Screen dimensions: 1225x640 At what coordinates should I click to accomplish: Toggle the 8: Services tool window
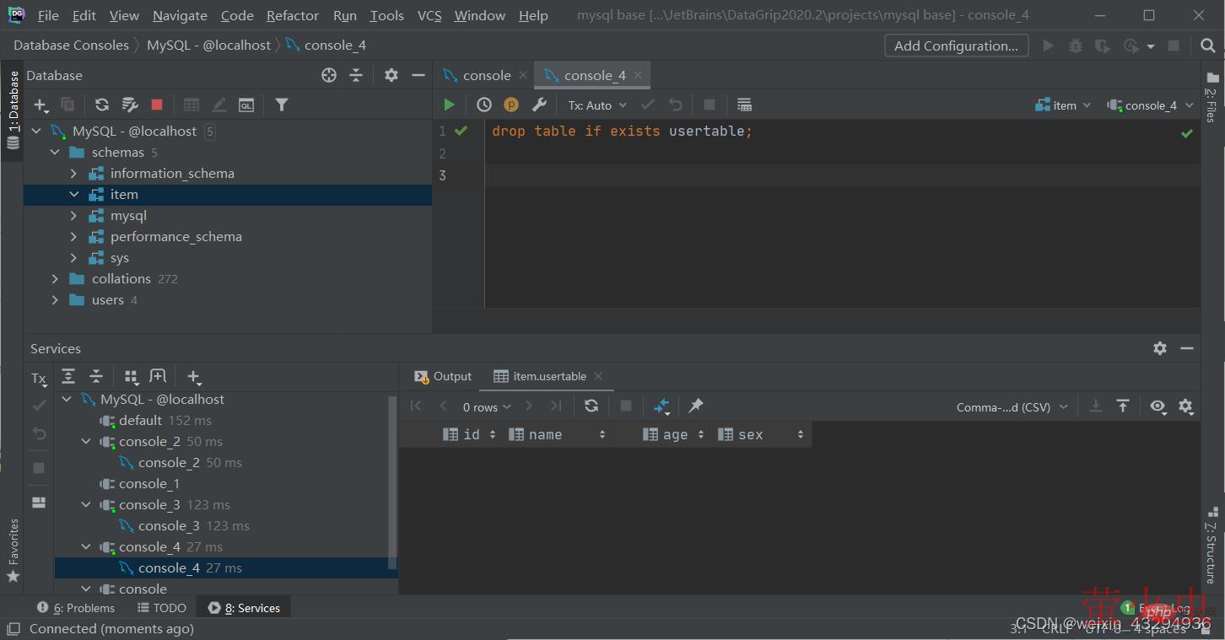point(244,608)
